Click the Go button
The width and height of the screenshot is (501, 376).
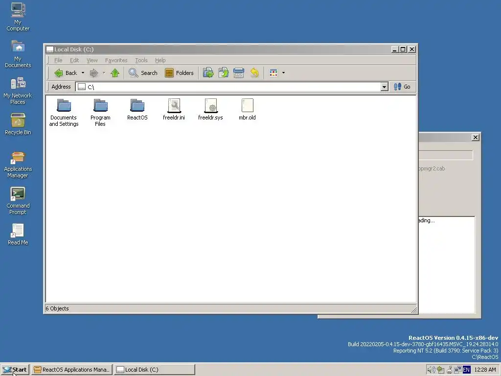click(402, 87)
